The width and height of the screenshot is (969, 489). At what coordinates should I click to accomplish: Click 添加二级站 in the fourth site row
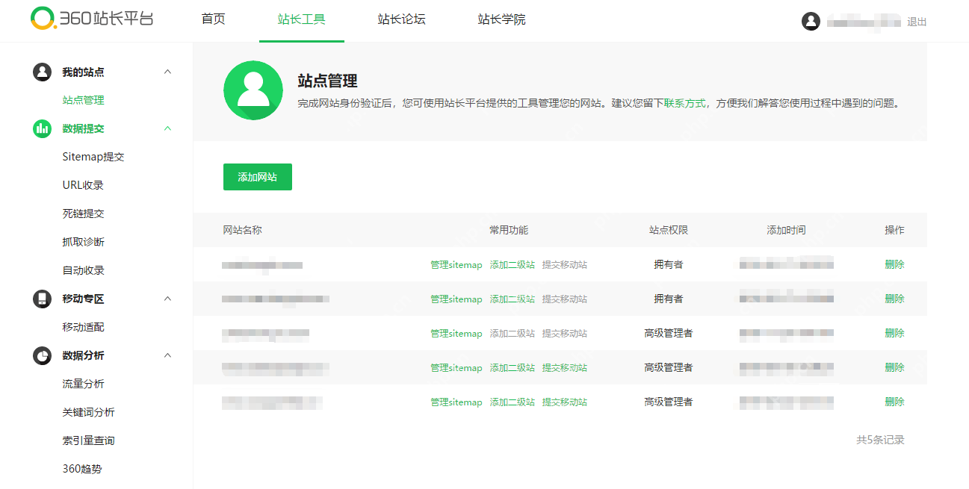pyautogui.click(x=513, y=368)
